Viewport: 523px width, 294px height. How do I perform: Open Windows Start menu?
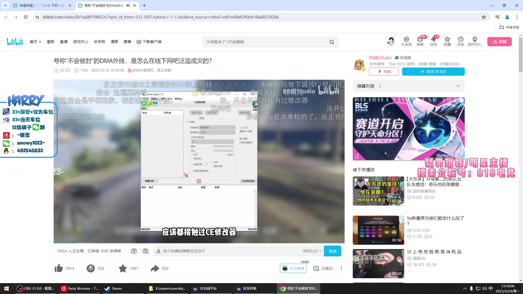(7, 289)
